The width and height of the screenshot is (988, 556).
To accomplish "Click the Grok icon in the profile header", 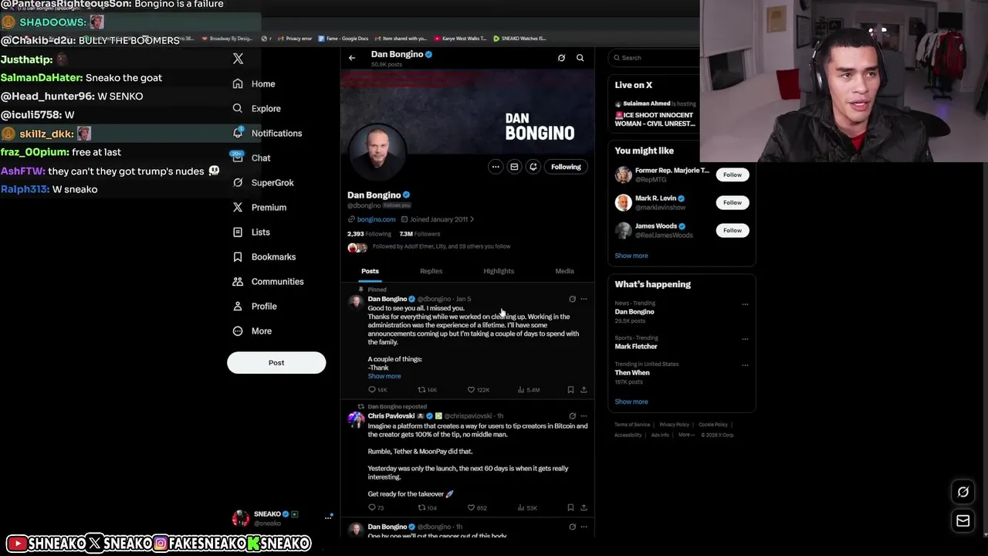I will point(561,58).
